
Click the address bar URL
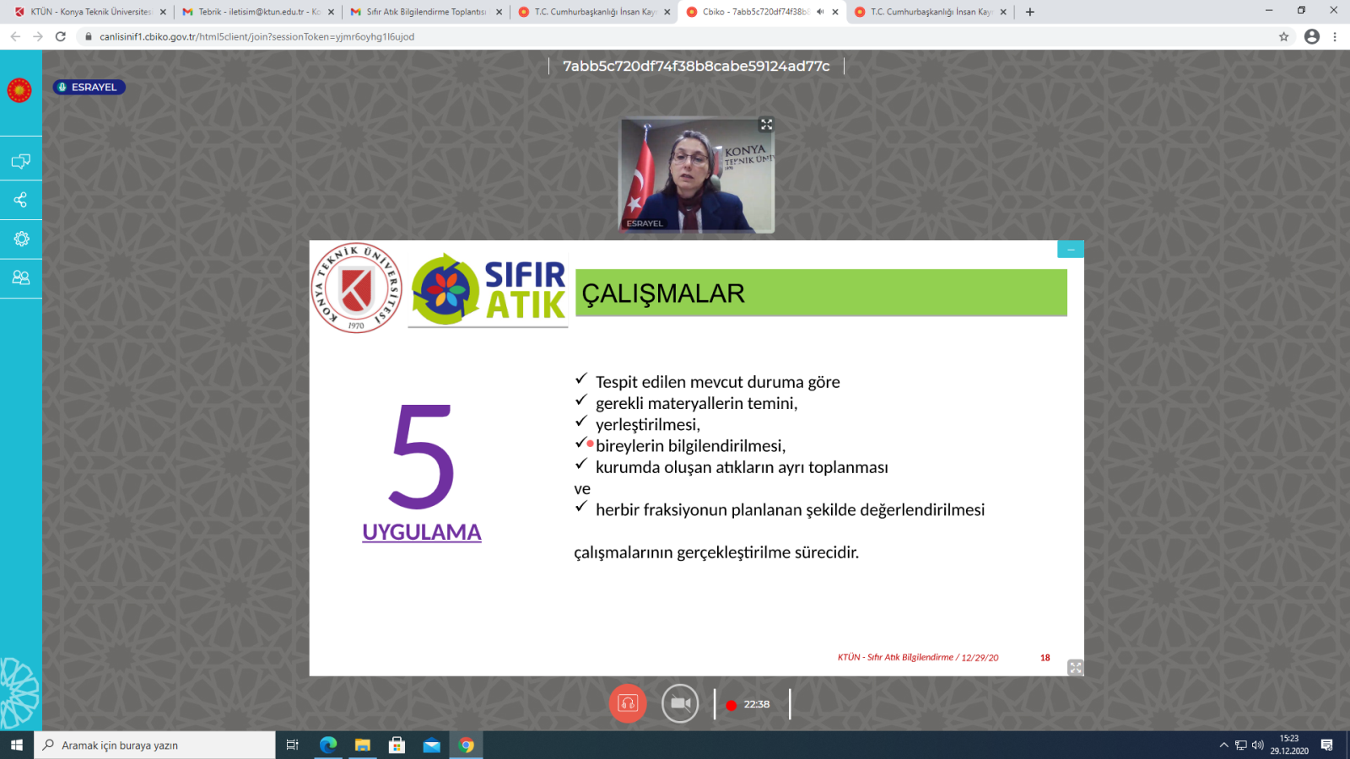256,36
